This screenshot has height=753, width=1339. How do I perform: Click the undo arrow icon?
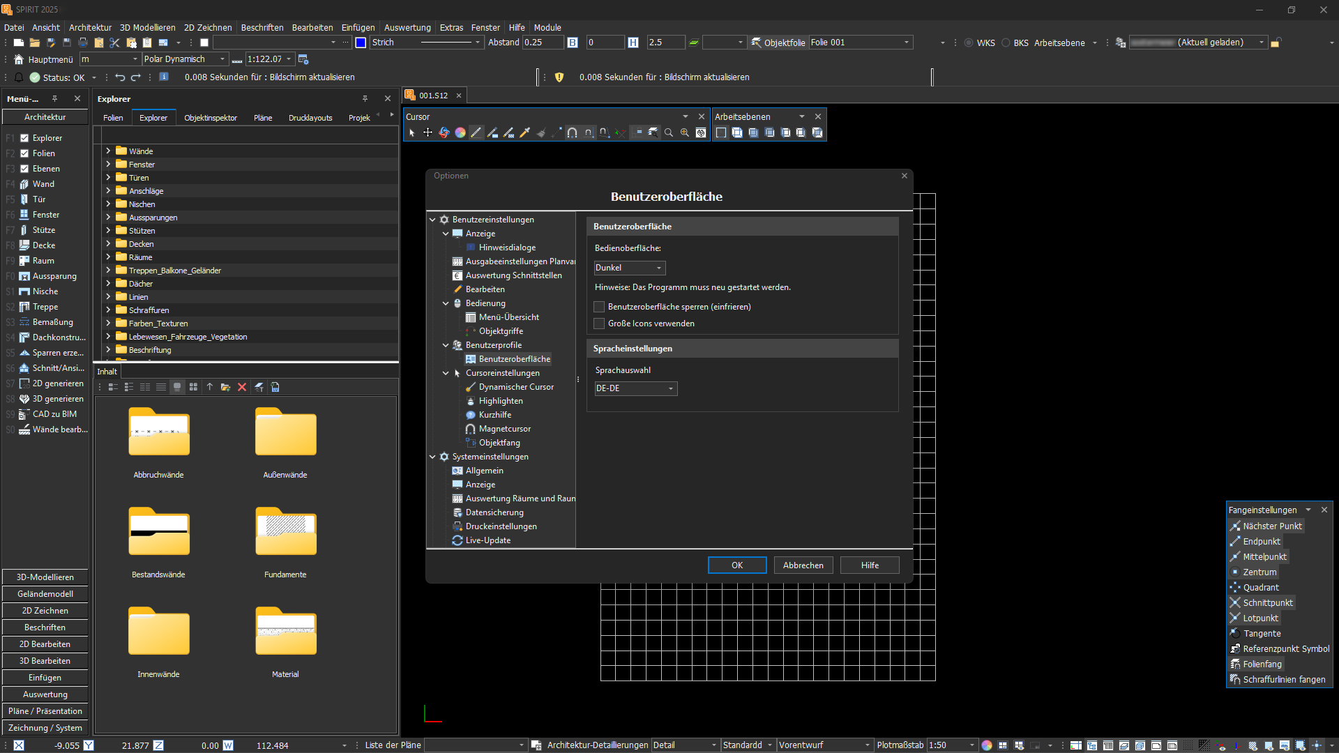click(120, 77)
